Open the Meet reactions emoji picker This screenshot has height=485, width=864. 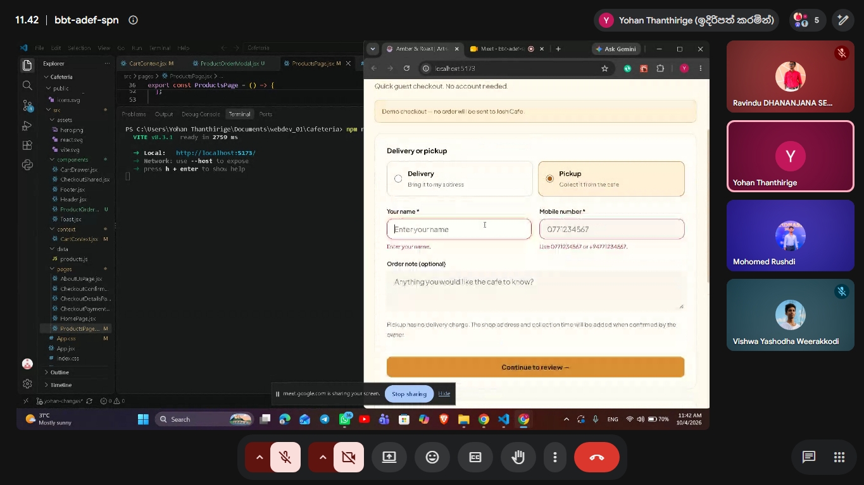click(x=432, y=457)
